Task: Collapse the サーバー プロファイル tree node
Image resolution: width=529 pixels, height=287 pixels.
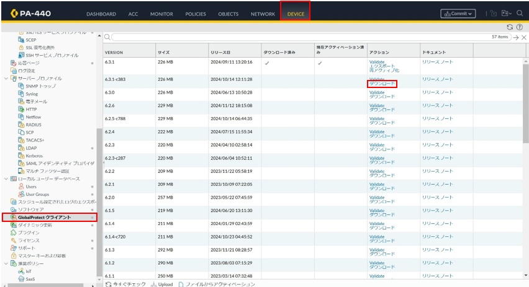Action: click(6, 79)
